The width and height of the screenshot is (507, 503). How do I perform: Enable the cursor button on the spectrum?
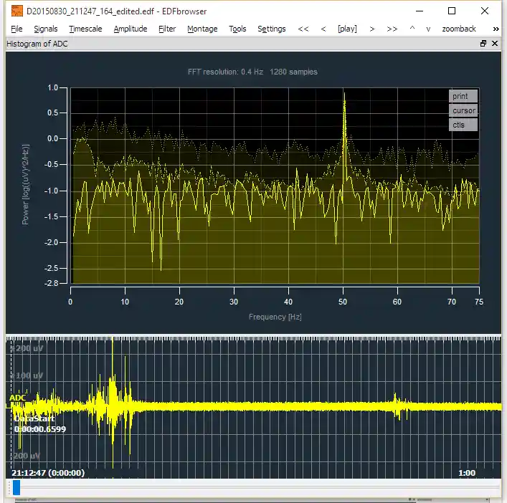coord(463,110)
